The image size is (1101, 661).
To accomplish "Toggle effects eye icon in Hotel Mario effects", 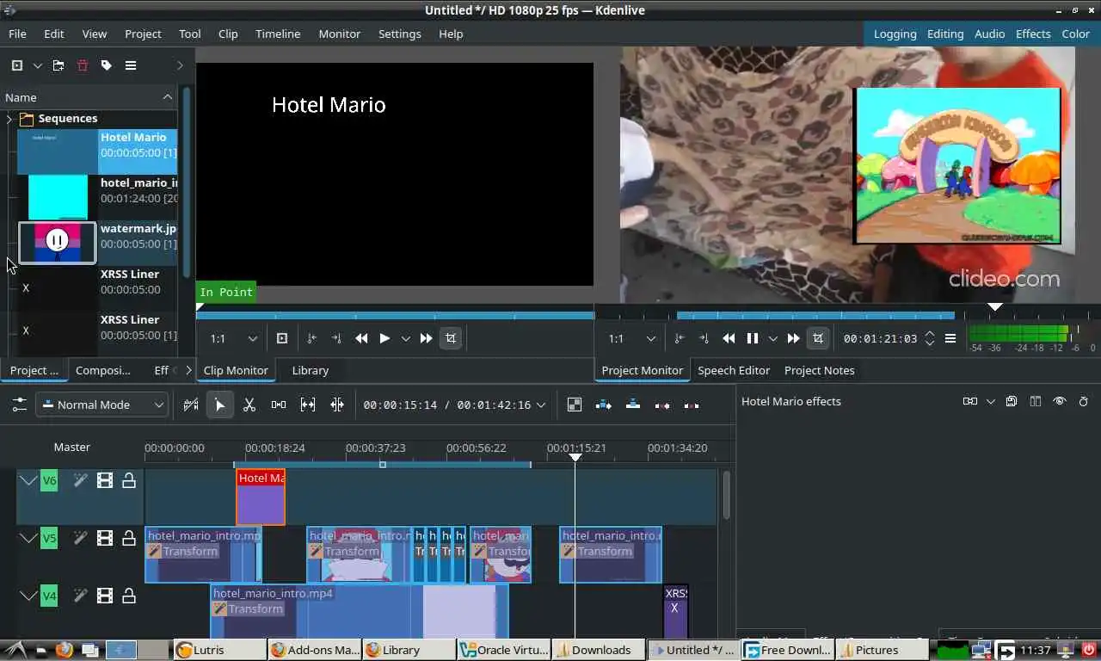I will click(1060, 401).
